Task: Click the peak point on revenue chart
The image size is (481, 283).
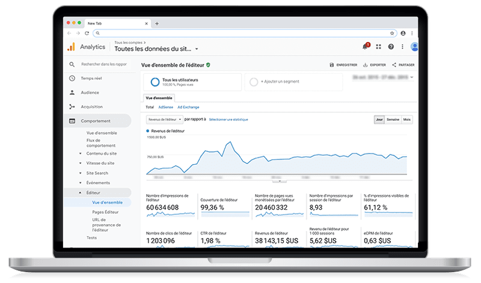Action: (x=230, y=142)
